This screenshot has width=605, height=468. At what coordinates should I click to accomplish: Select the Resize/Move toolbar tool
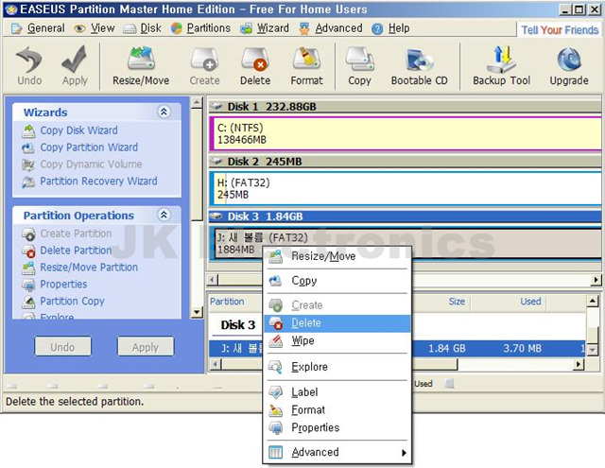pyautogui.click(x=141, y=65)
